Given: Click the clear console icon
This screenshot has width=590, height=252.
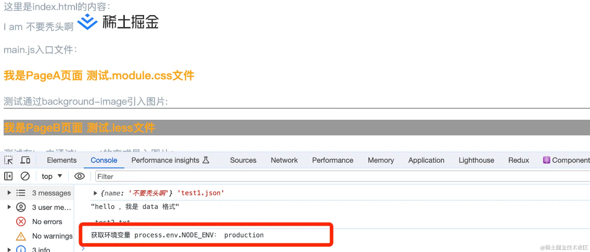Looking at the screenshot, I should coord(25,176).
